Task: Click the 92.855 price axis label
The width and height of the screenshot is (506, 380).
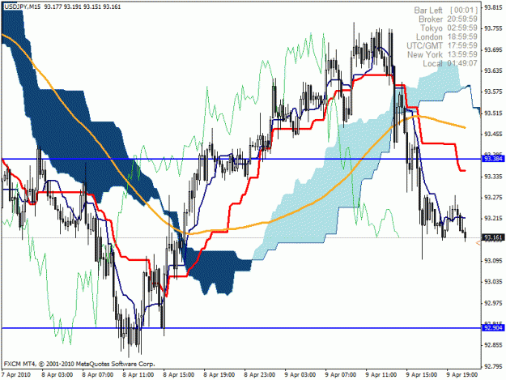Action: click(493, 345)
